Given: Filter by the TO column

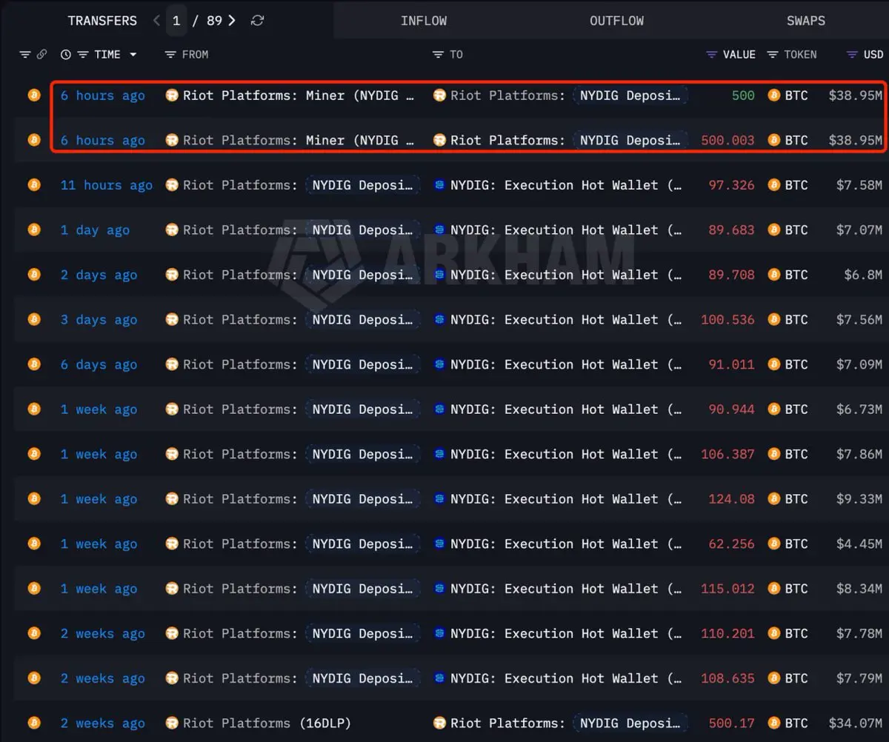Looking at the screenshot, I should tap(439, 55).
